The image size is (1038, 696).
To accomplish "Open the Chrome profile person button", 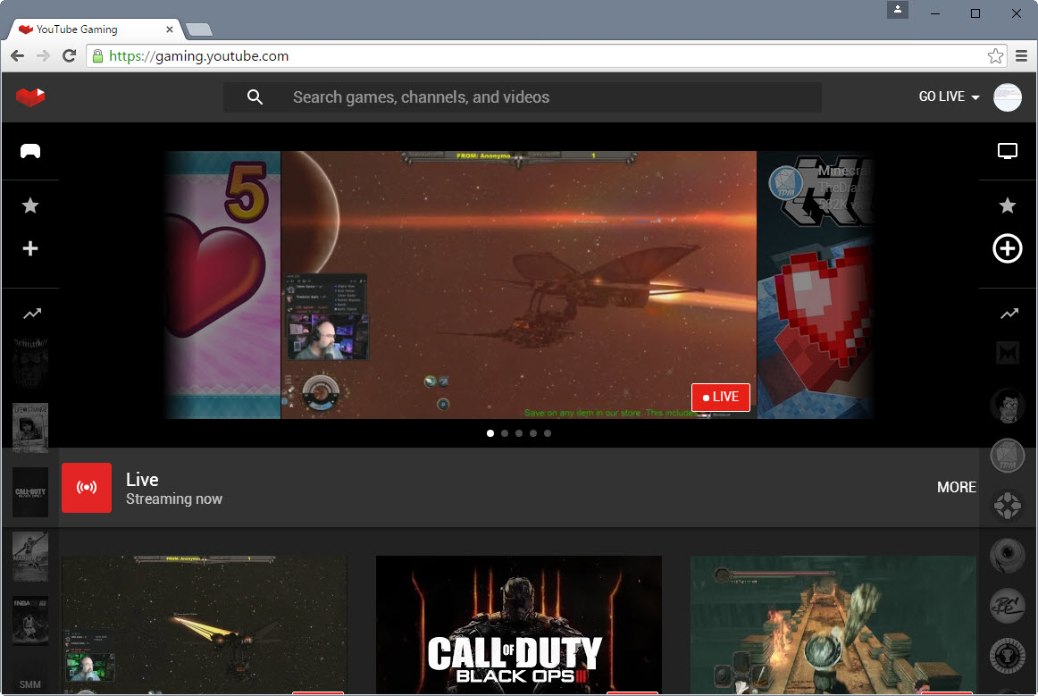I will click(x=898, y=9).
